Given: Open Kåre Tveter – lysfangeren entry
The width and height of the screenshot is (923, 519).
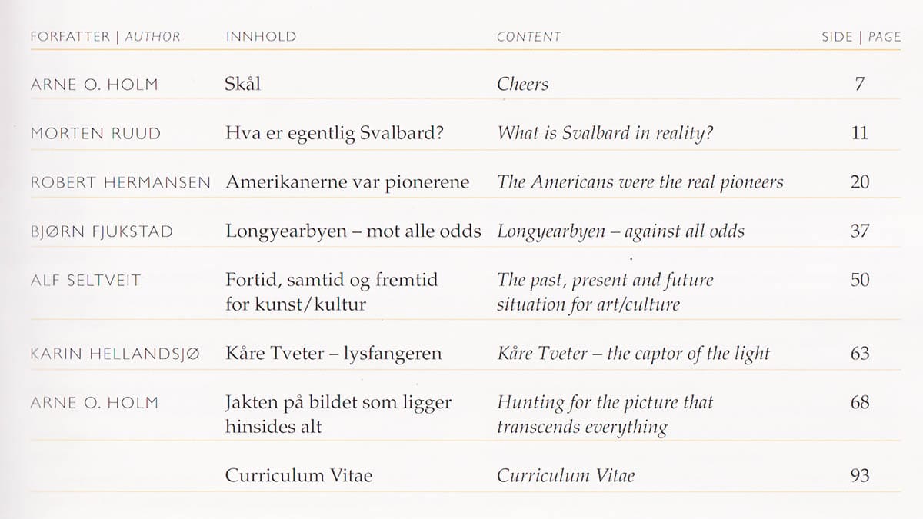Looking at the screenshot, I should 333,354.
